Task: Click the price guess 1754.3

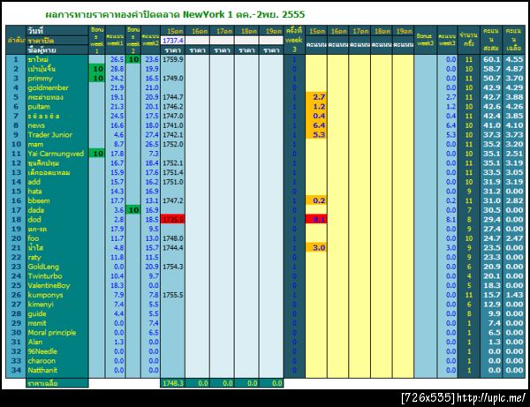Action: tap(173, 267)
